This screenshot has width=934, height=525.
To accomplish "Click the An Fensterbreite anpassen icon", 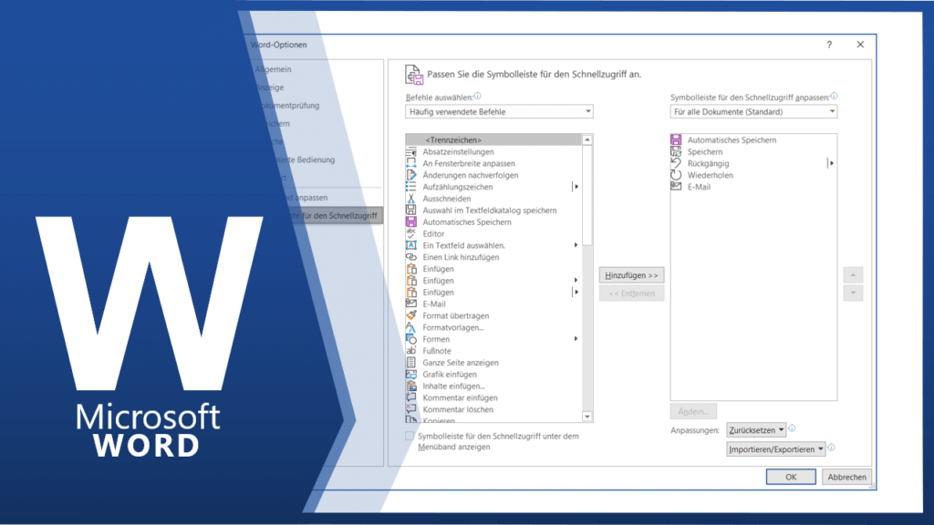I will pos(411,163).
